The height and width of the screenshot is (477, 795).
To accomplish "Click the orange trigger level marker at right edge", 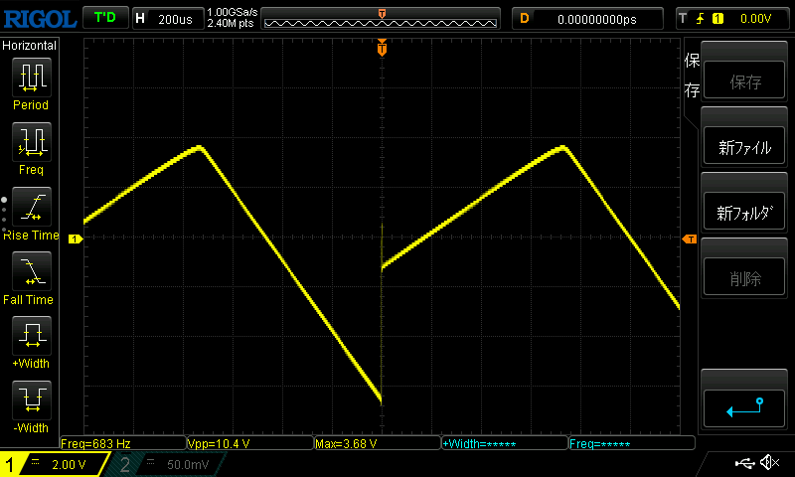I will point(690,238).
